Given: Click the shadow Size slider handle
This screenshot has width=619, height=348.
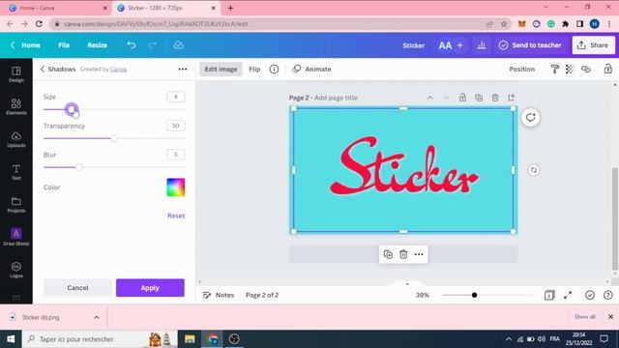Looking at the screenshot, I should 71,109.
